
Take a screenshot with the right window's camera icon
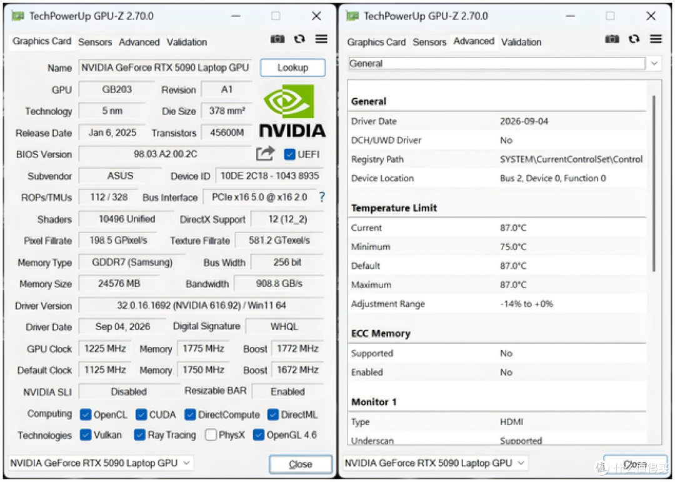click(x=612, y=39)
